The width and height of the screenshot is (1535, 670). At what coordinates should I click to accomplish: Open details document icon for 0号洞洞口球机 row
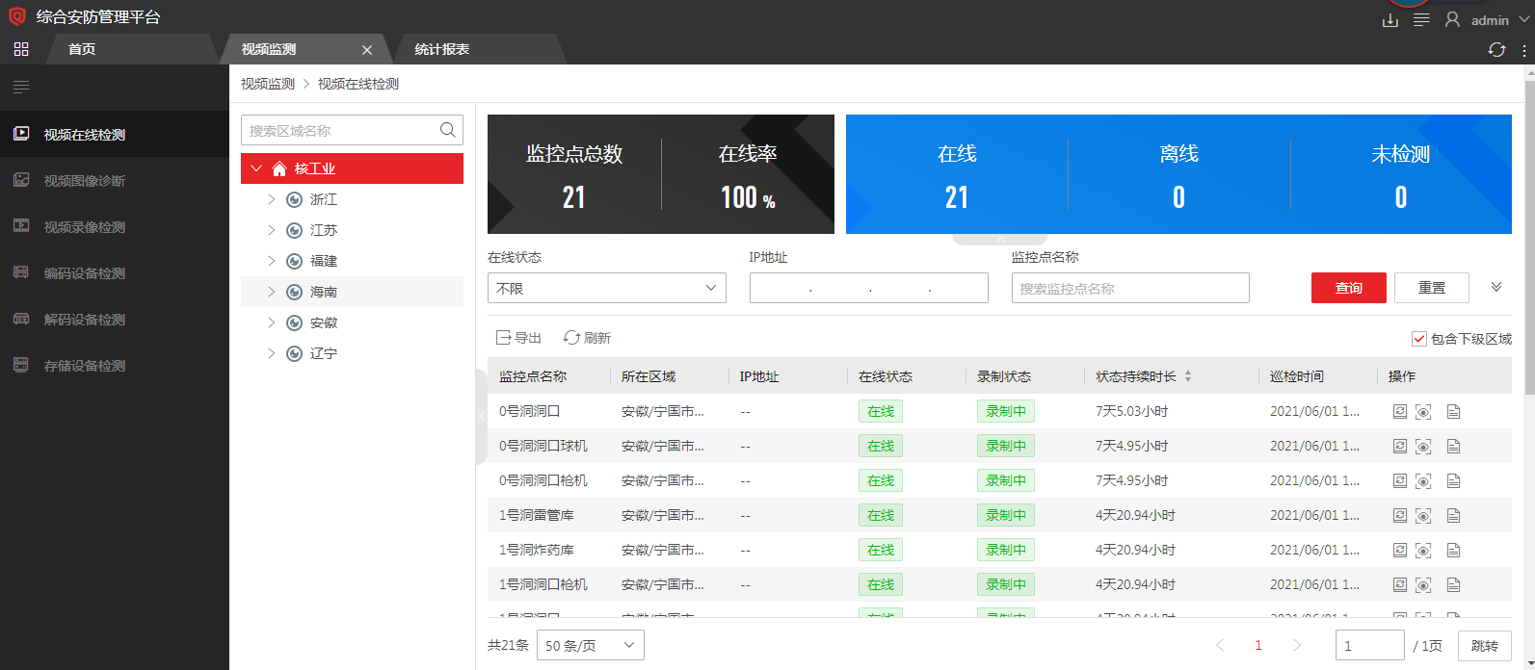1454,447
